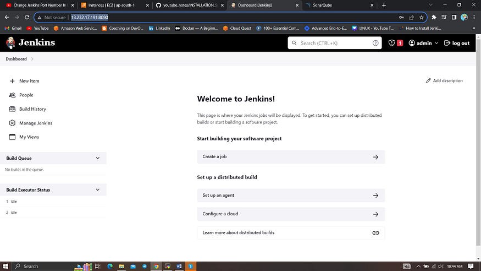Viewport: 481px width, 271px height.
Task: Click the Dashboard breadcrumb link
Action: click(x=16, y=59)
